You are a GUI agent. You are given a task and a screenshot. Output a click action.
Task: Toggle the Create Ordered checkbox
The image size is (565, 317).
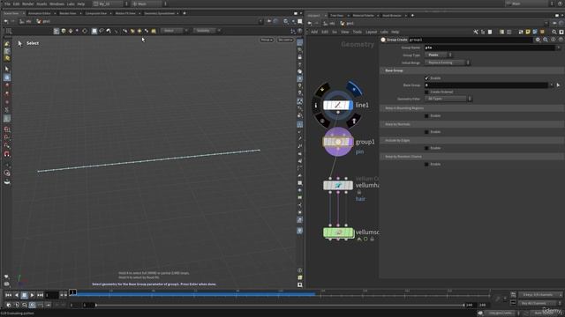tap(426, 92)
